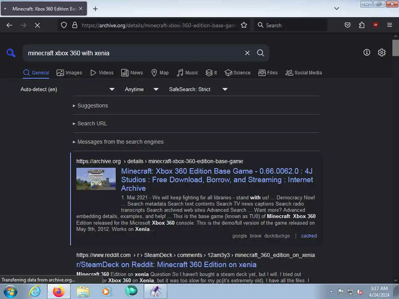
Task: Open the Anytime time range dropdown
Action: click(x=142, y=89)
